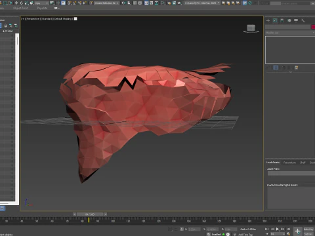315x236 pixels.
Task: Select the Move tool in main toolbar
Action: (x=16, y=3)
